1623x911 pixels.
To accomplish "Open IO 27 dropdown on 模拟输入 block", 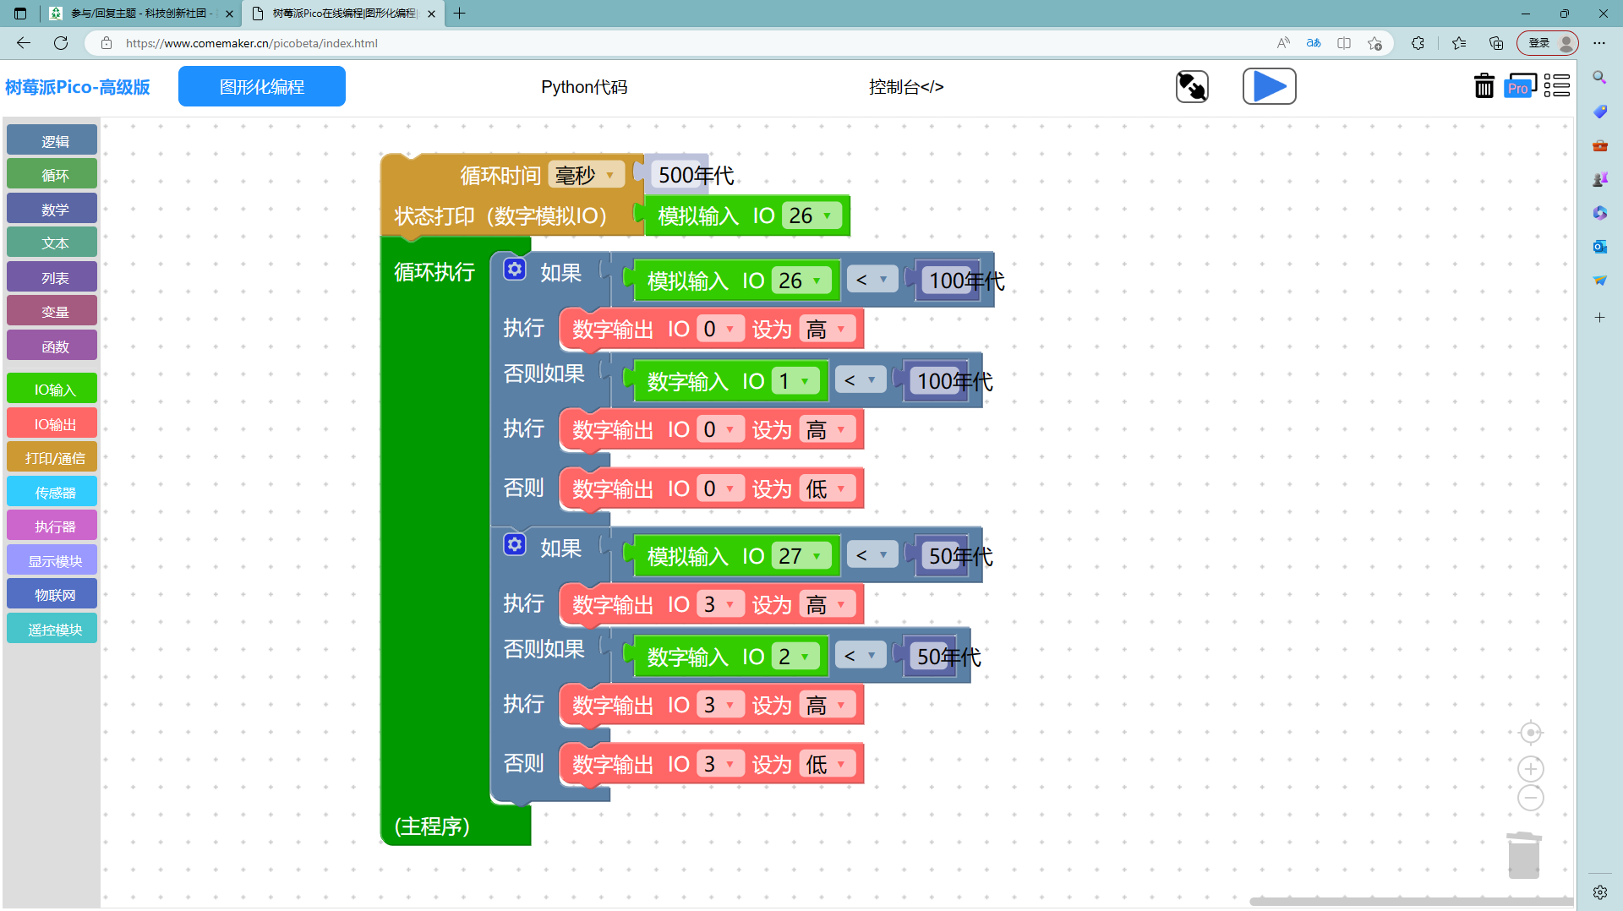I will (x=802, y=556).
